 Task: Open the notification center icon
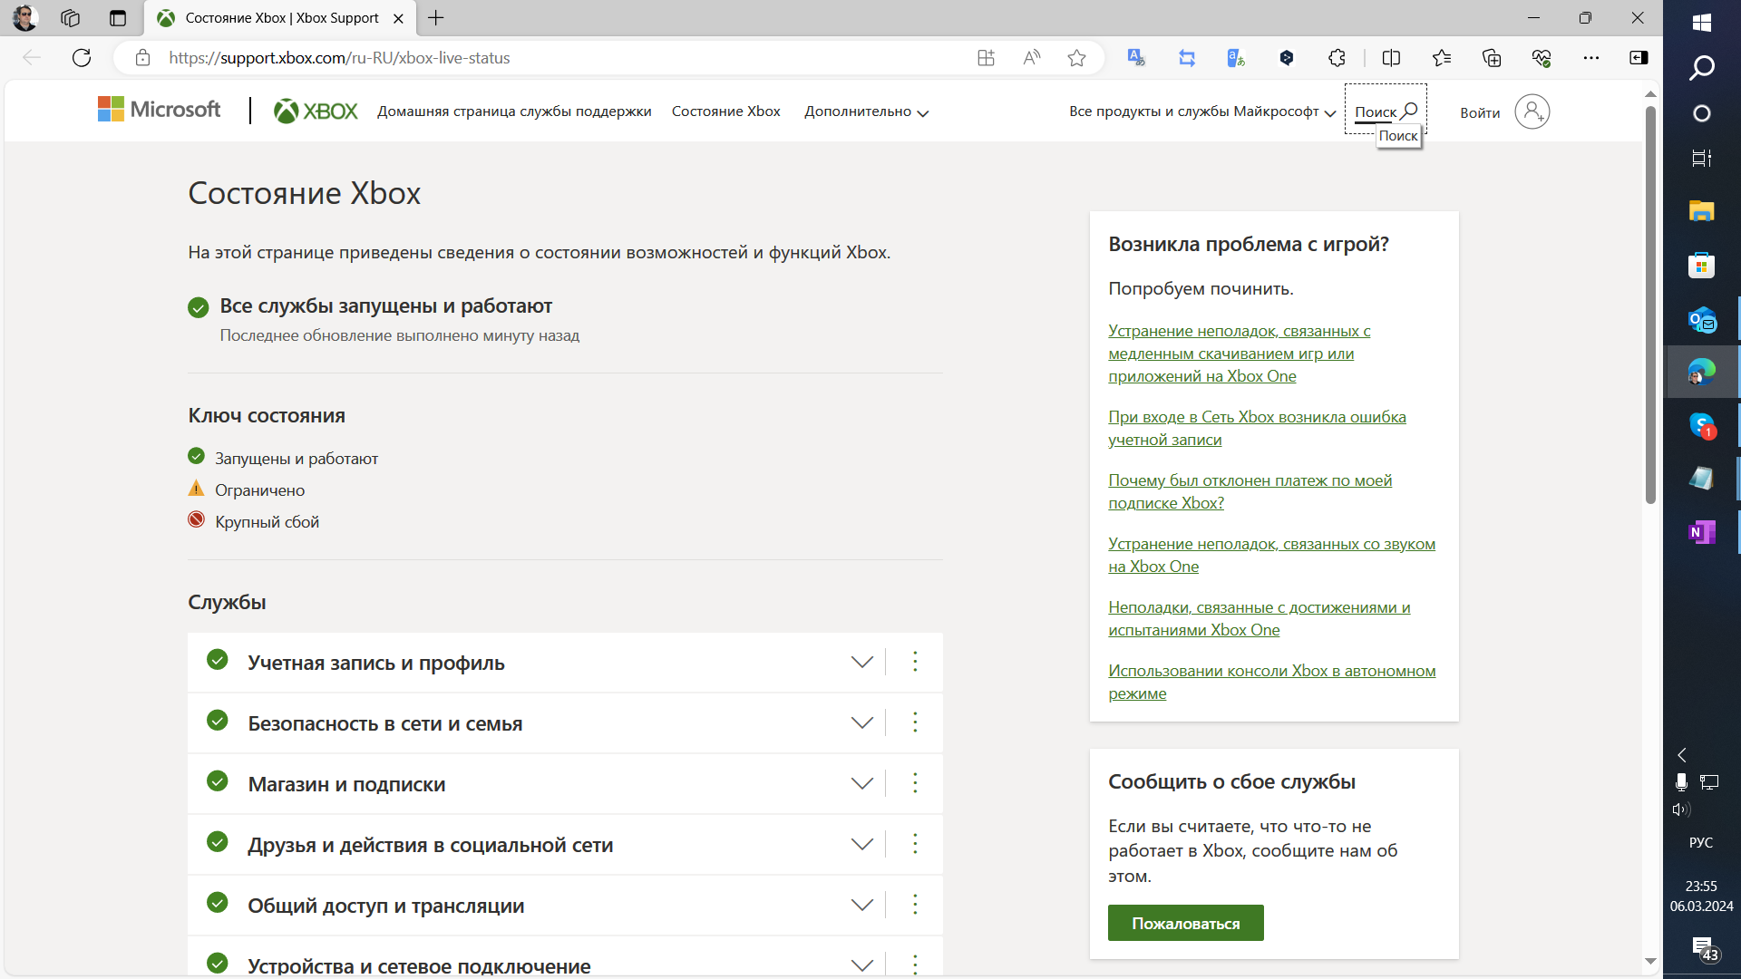pyautogui.click(x=1702, y=948)
